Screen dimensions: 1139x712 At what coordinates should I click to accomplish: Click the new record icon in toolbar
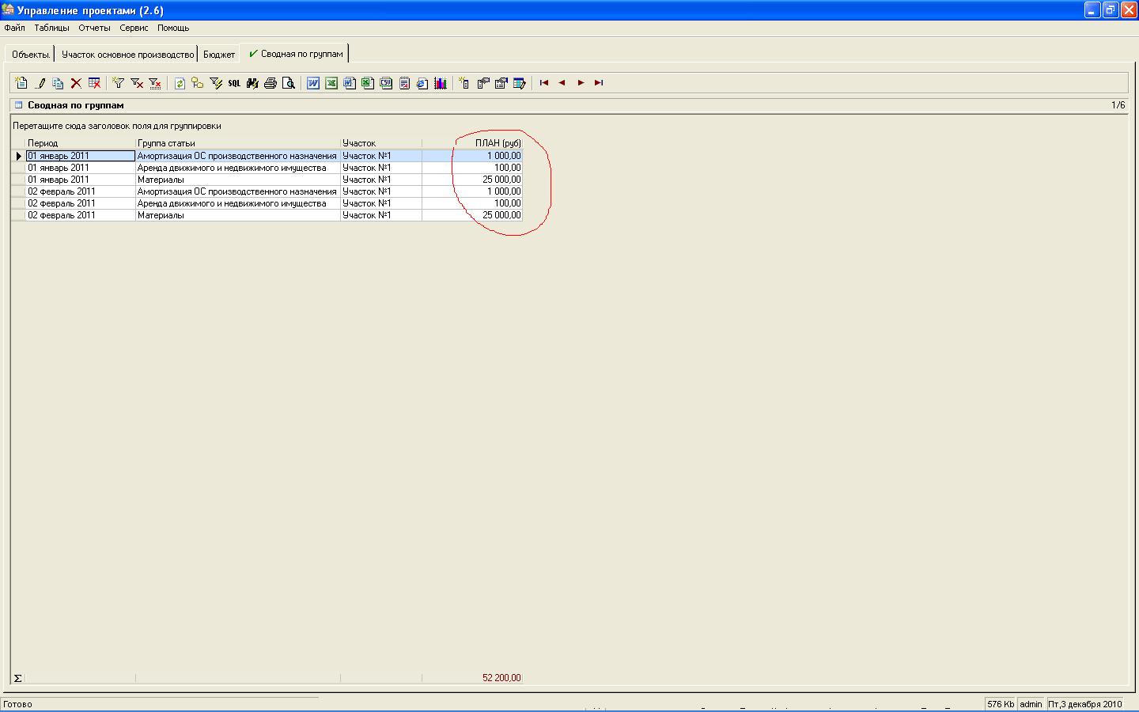pyautogui.click(x=21, y=83)
